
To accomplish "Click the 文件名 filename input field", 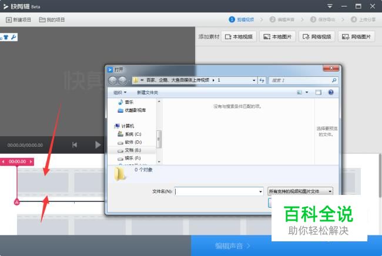I will tap(216, 191).
